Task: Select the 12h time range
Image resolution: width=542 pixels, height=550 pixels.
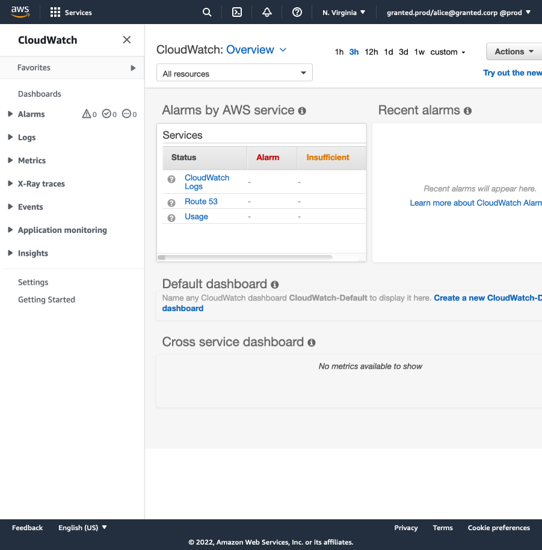Action: click(x=371, y=52)
